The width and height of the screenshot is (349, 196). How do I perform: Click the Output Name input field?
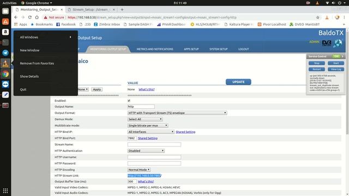point(141,107)
